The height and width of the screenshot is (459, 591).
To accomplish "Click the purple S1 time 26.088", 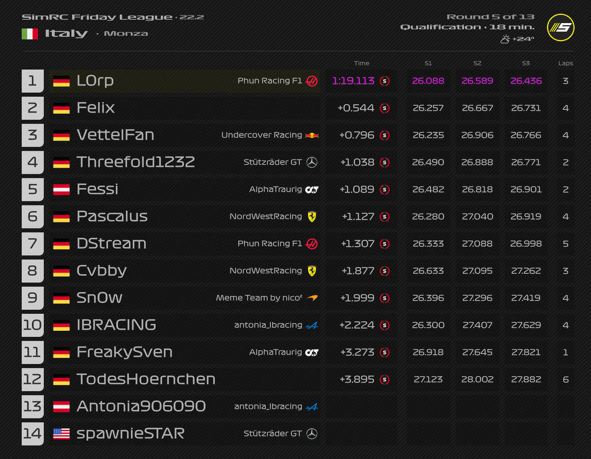I will point(428,81).
